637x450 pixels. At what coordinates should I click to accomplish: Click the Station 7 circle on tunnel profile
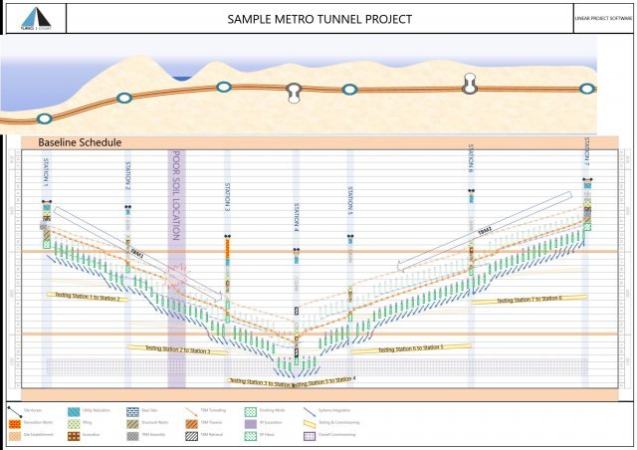(x=587, y=89)
